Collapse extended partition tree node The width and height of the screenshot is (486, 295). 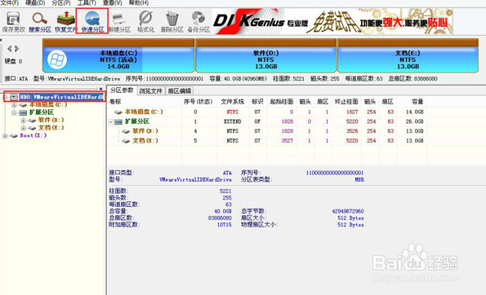click(x=14, y=113)
